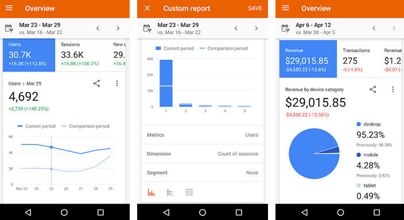Viewport: 404px width, 220px height.
Task: Close the Custom report with X icon
Action: point(147,8)
